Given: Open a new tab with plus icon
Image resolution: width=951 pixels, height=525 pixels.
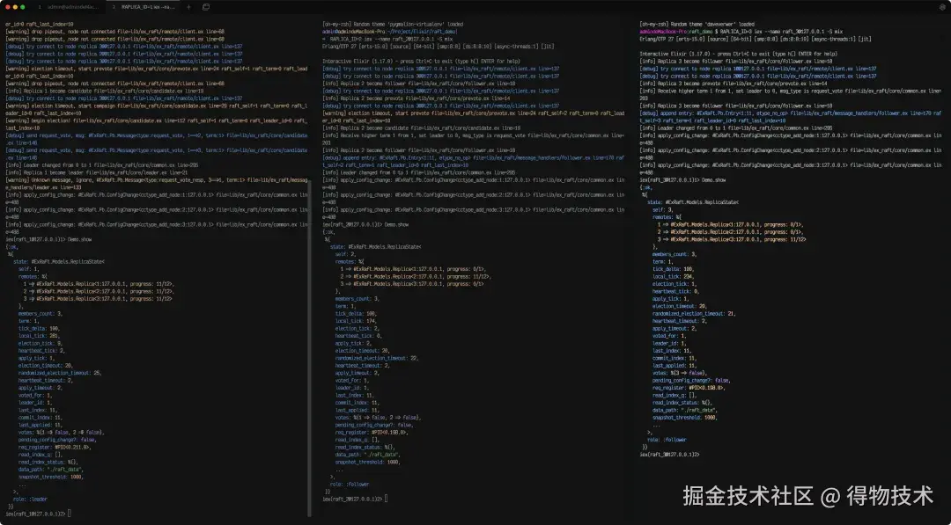Looking at the screenshot, I should (x=188, y=7).
